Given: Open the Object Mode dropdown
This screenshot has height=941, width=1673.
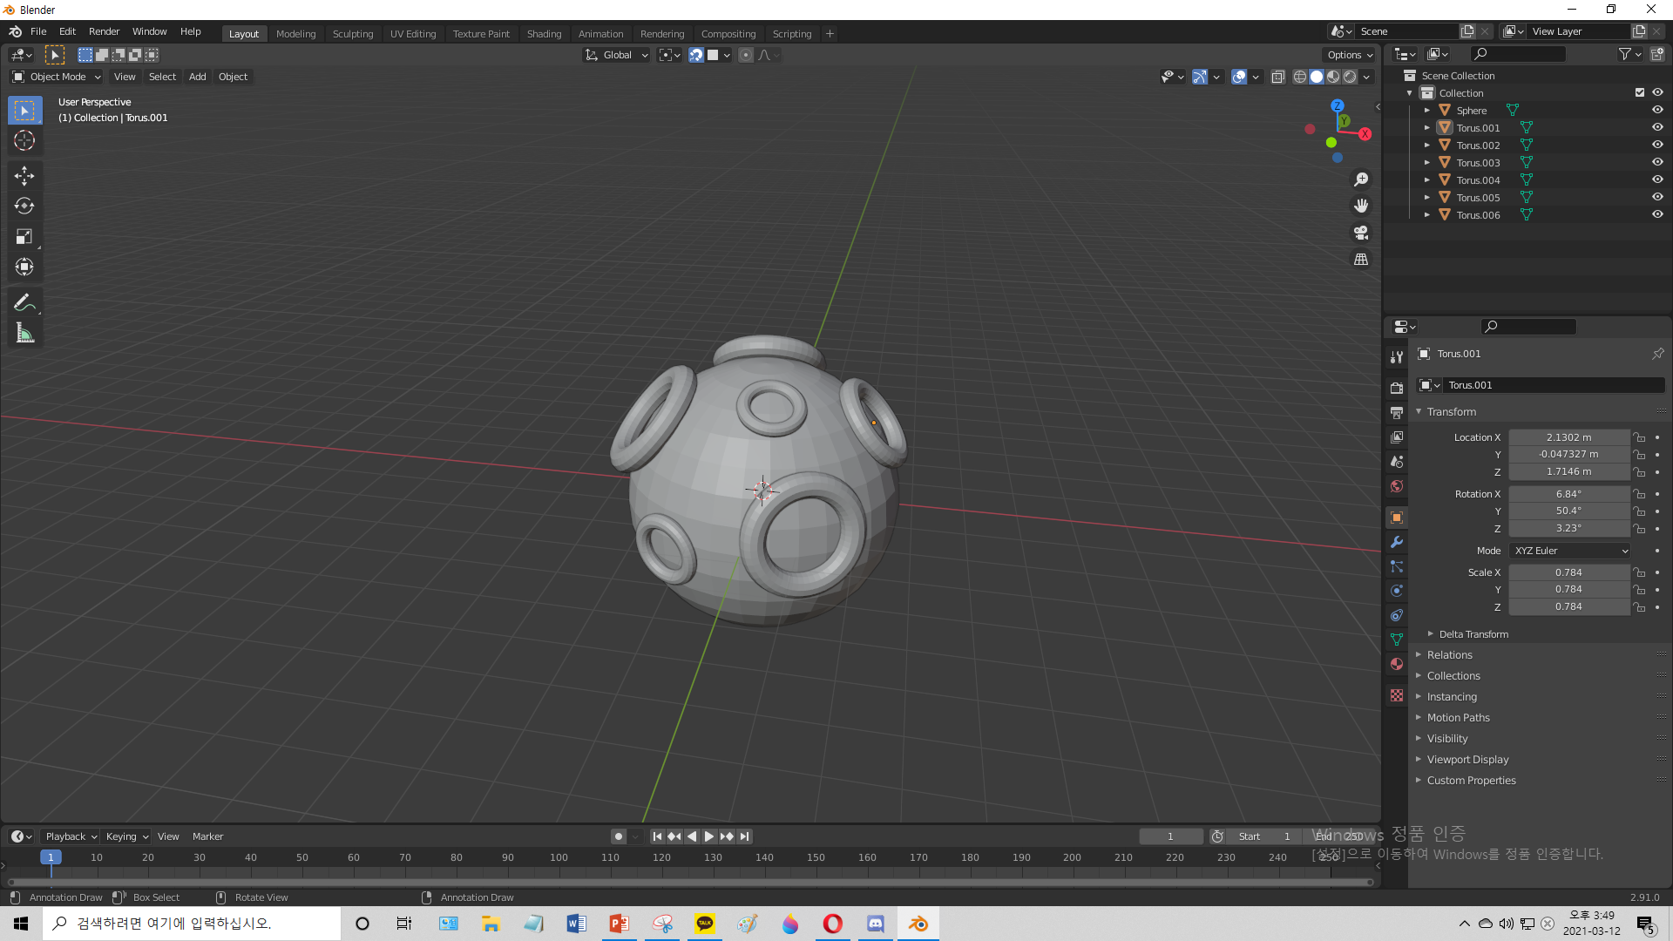Looking at the screenshot, I should [57, 77].
